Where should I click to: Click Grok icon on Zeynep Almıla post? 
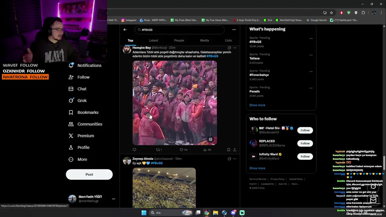(x=229, y=159)
